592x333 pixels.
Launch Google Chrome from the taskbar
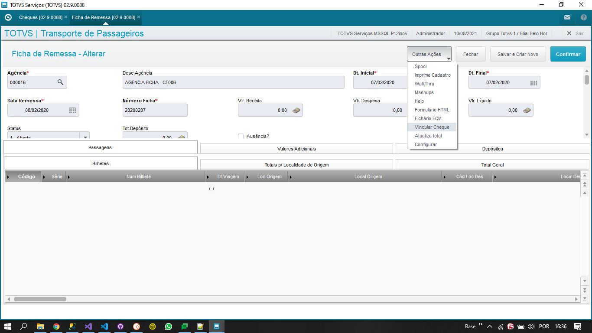click(56, 326)
